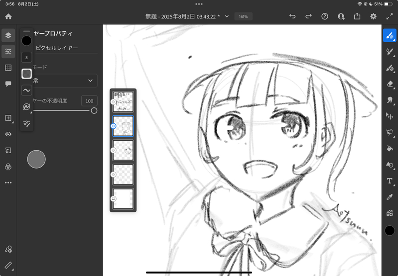Image resolution: width=398 pixels, height=276 pixels.
Task: Edit the layer opacity value 100
Action: click(x=89, y=101)
